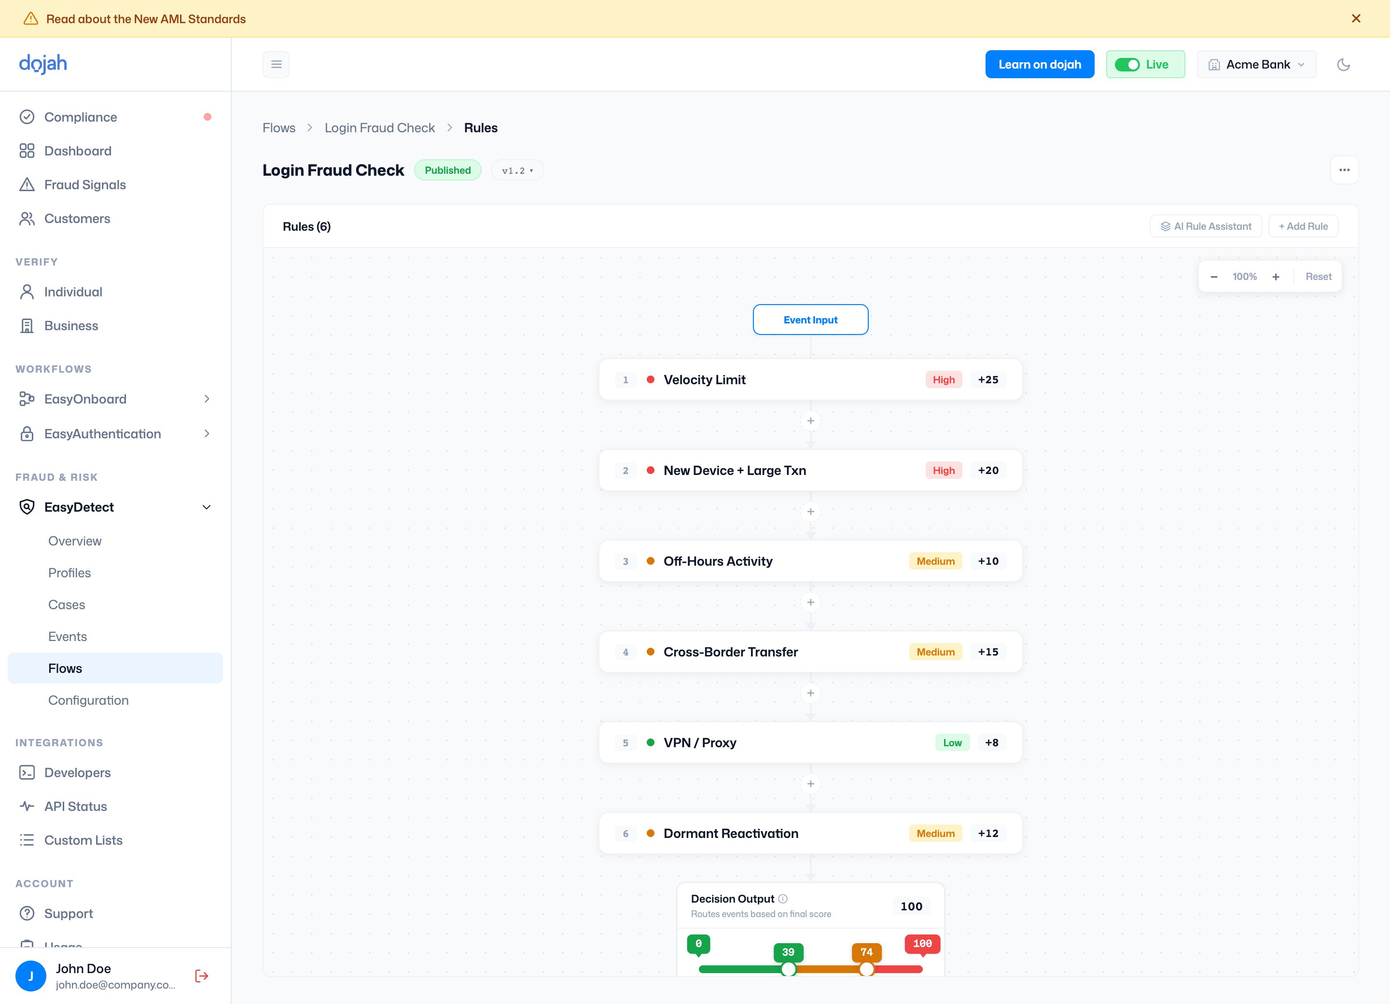Screen dimensions: 1390x1004
Task: Check API Status page
Action: (115, 806)
